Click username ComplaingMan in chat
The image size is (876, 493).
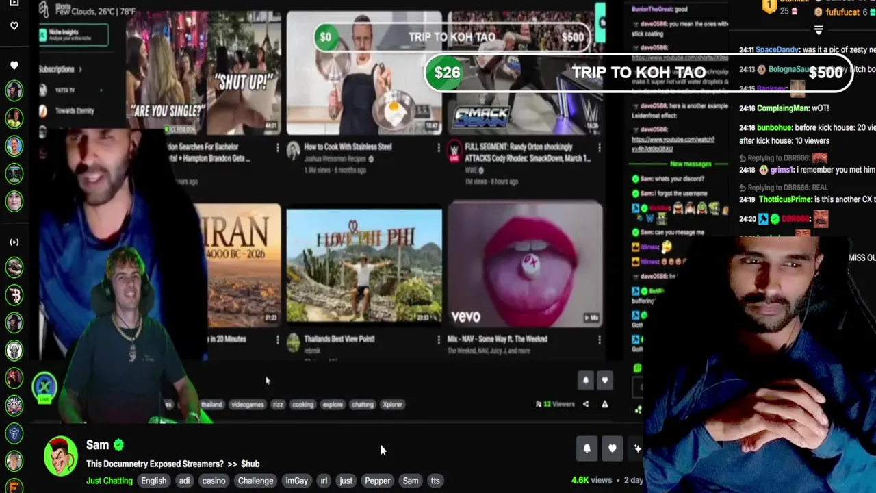(x=783, y=108)
